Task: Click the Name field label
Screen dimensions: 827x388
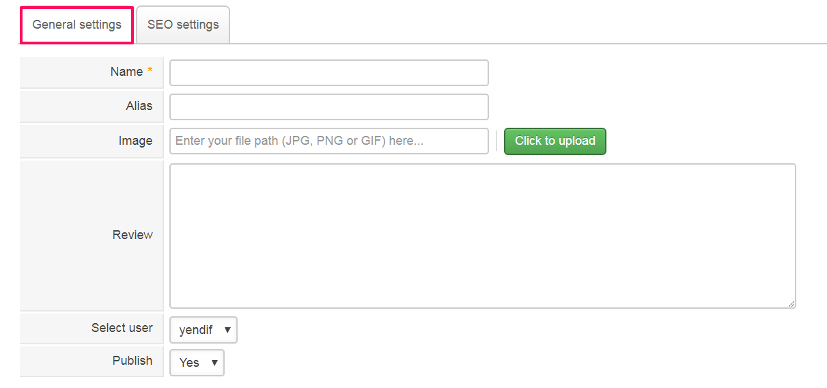Action: coord(126,72)
